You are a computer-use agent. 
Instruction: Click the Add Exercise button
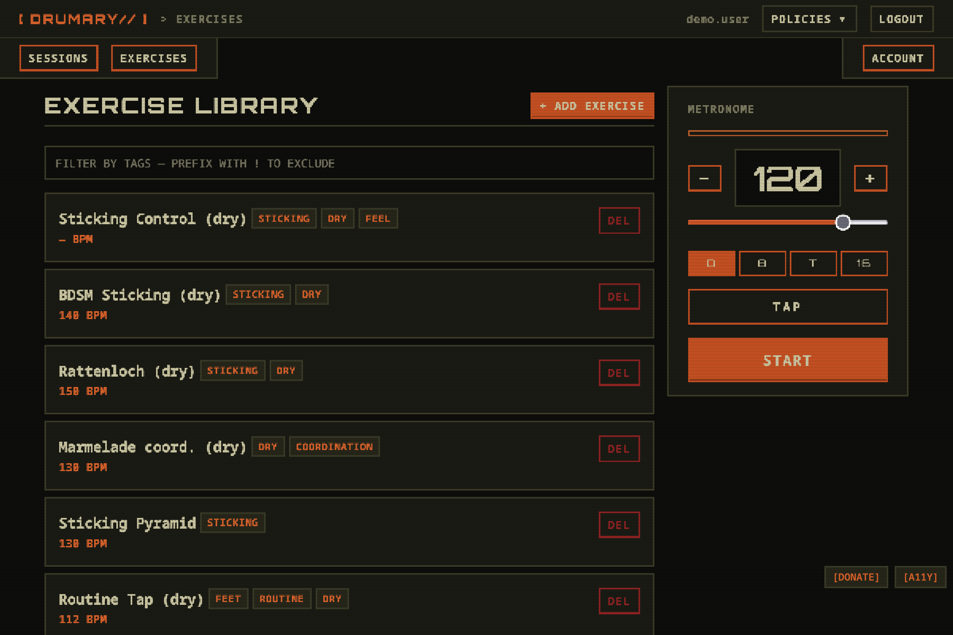(x=592, y=106)
